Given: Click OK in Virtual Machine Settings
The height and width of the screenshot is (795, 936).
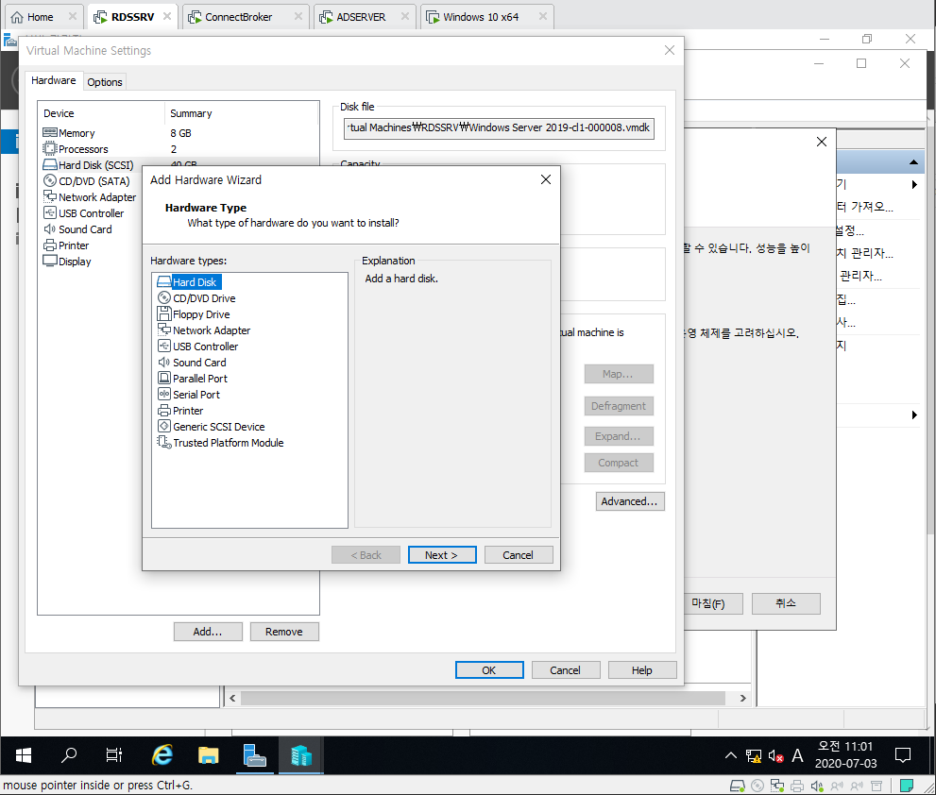Looking at the screenshot, I should tap(489, 670).
